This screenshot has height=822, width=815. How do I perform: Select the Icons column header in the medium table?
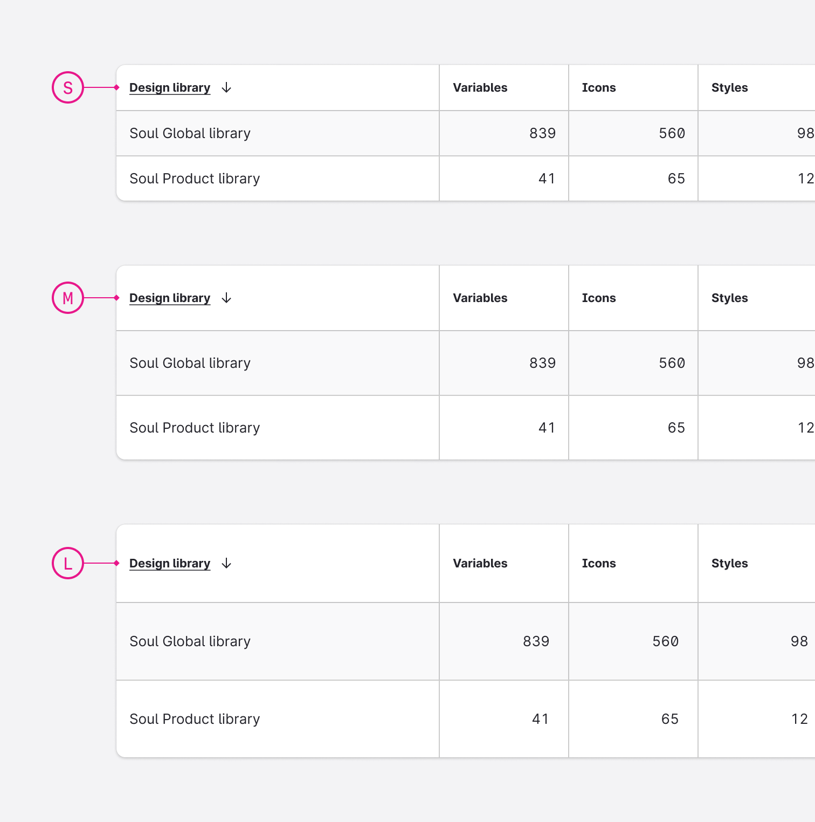pos(599,298)
